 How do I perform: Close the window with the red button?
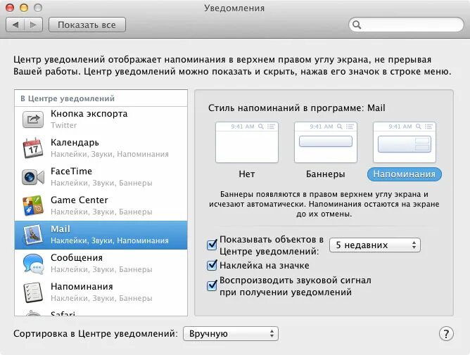[10, 8]
